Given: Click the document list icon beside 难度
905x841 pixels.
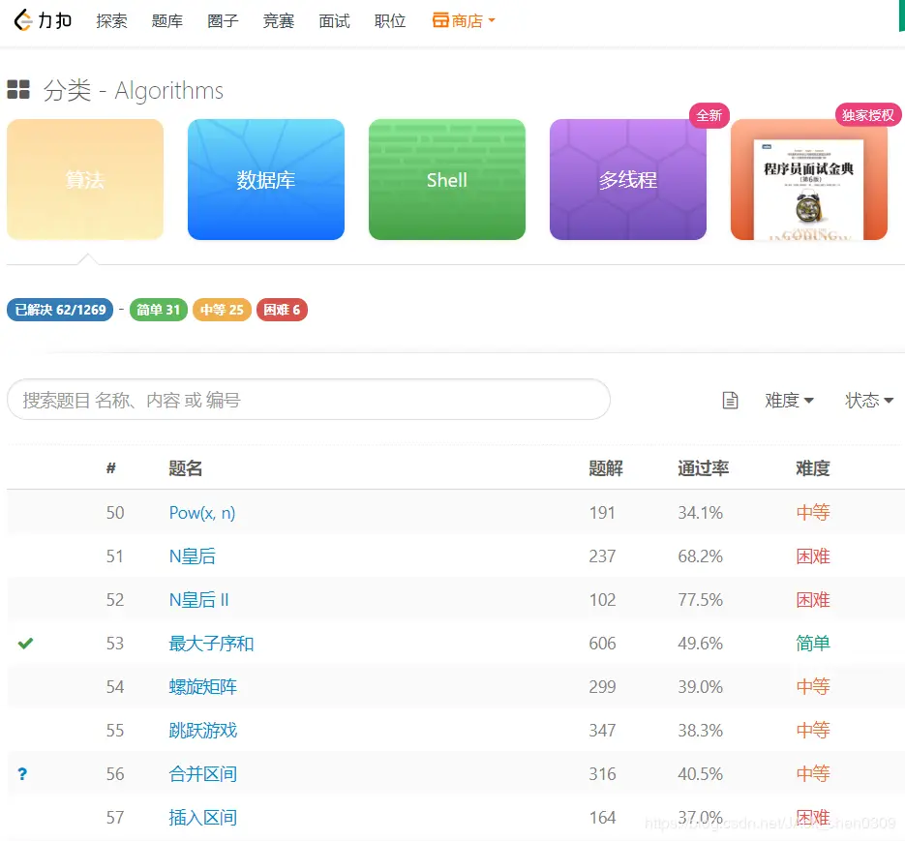Looking at the screenshot, I should click(730, 400).
